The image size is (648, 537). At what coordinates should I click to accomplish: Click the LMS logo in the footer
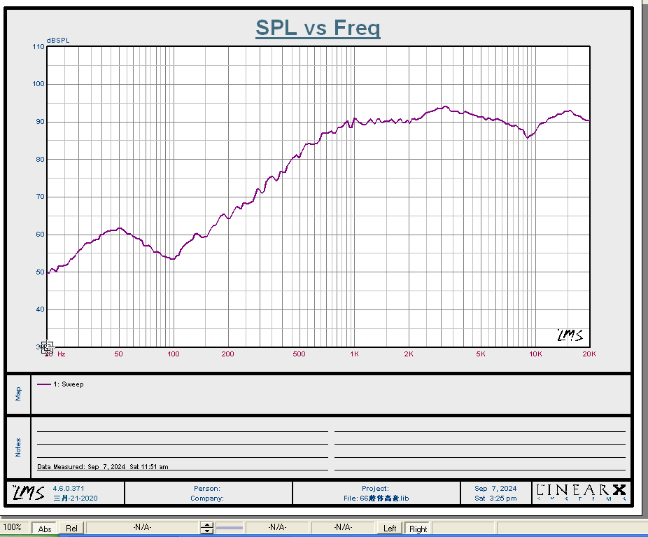pyautogui.click(x=28, y=492)
